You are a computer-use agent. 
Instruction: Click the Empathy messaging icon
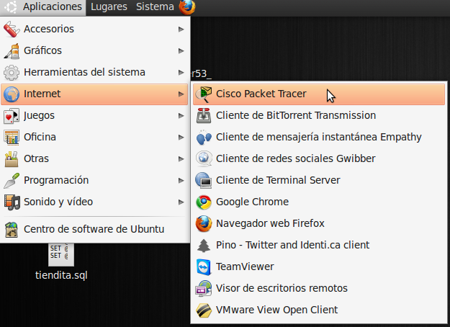coord(204,138)
